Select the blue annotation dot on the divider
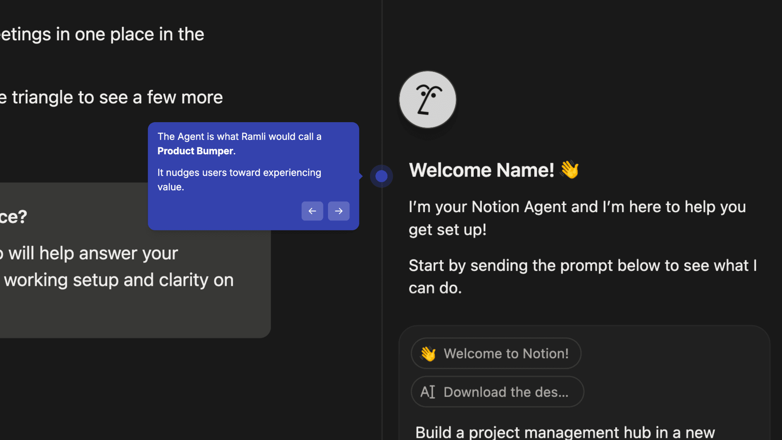 coord(381,176)
